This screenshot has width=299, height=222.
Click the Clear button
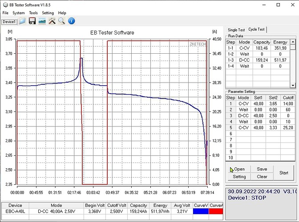pyautogui.click(x=262, y=177)
